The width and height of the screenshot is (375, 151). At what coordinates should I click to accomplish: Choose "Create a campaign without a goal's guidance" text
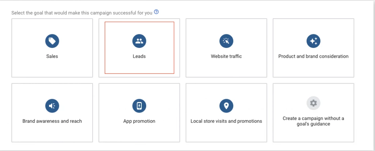pos(313,121)
